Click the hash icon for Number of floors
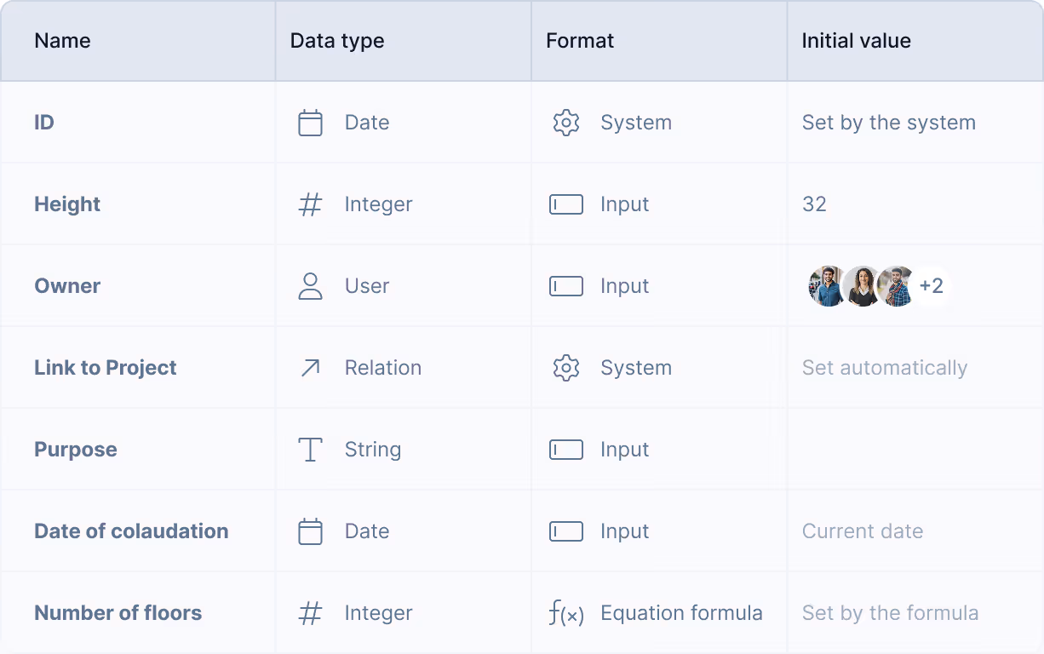 311,613
